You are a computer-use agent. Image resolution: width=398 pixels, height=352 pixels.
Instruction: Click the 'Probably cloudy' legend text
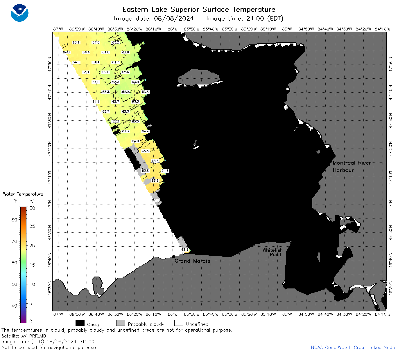(146, 324)
